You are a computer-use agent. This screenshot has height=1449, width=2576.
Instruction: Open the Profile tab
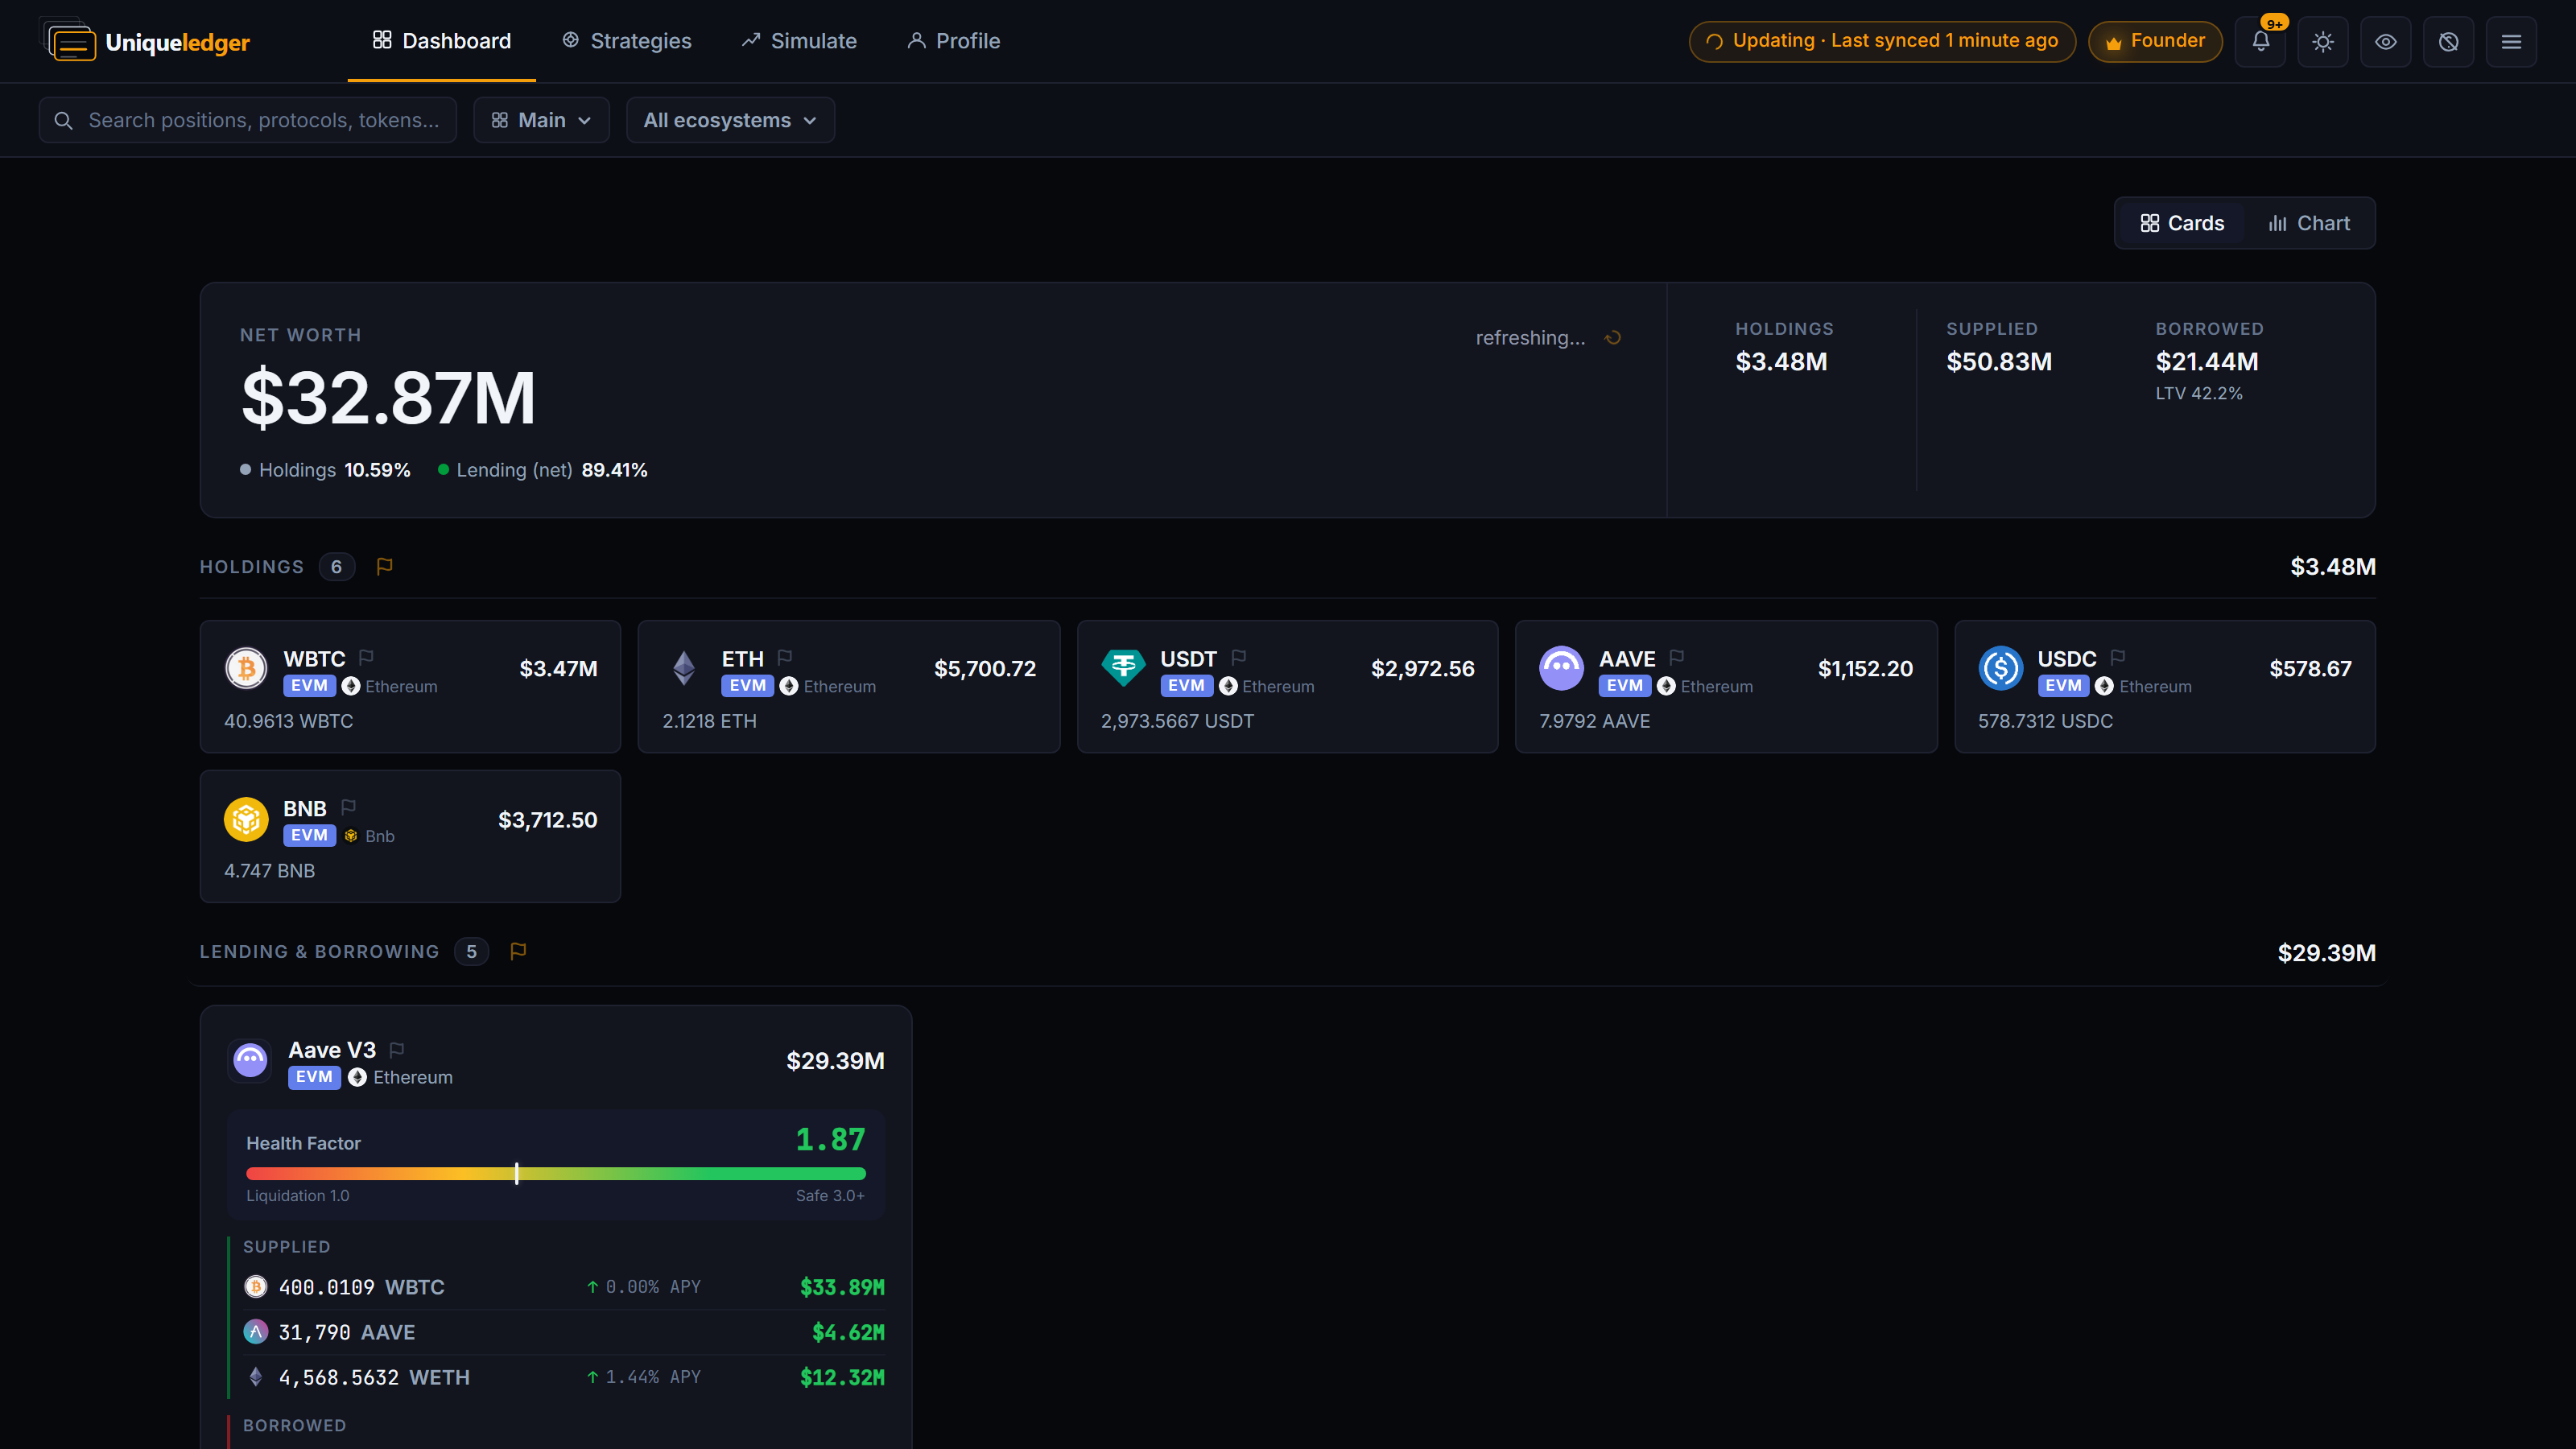point(953,41)
